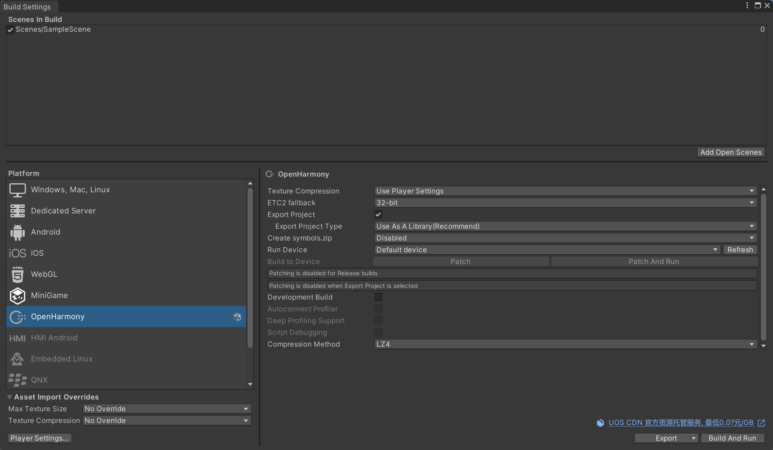Image resolution: width=773 pixels, height=450 pixels.
Task: Click the Unity current-platform icon on OpenHarmony row
Action: (237, 317)
